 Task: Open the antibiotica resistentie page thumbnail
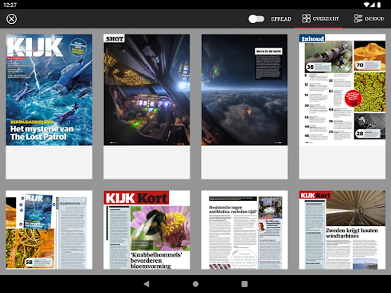244,230
